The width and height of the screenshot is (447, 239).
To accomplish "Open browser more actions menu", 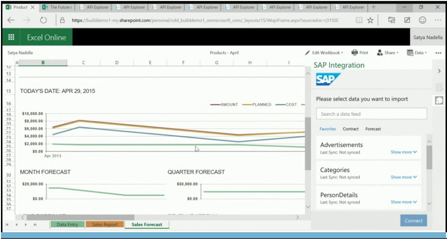I will click(x=438, y=20).
